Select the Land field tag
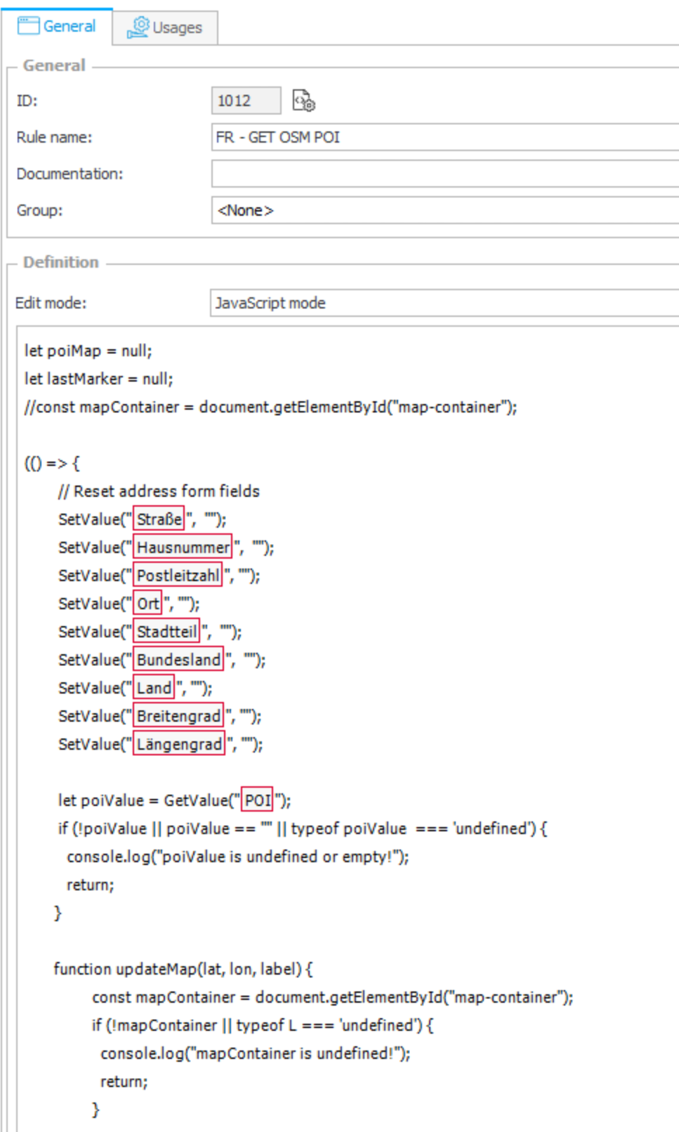This screenshot has width=679, height=1132. (x=154, y=688)
